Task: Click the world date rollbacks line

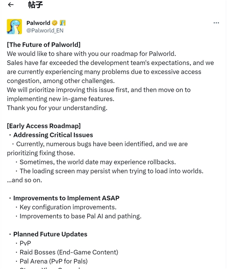Action: 98,162
